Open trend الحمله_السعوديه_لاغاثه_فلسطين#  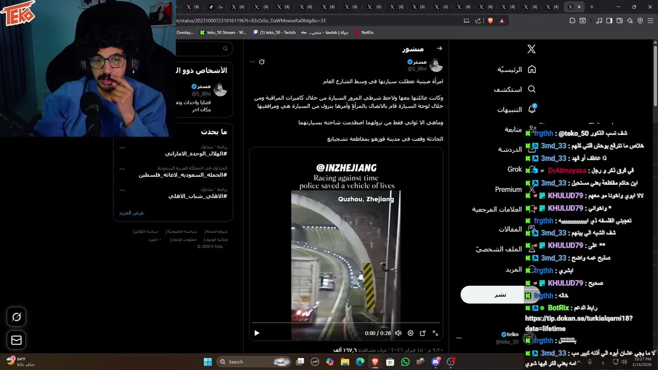pos(182,175)
